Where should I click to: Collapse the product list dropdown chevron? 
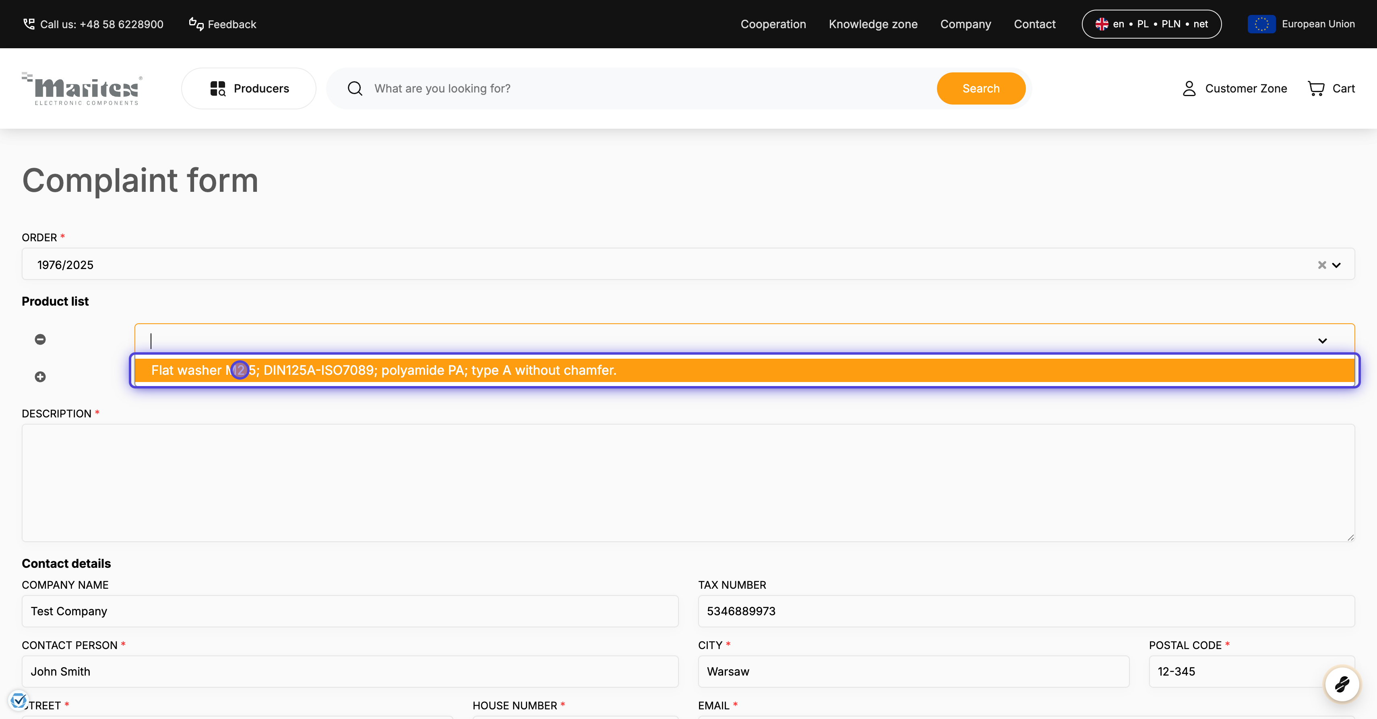pyautogui.click(x=1323, y=341)
